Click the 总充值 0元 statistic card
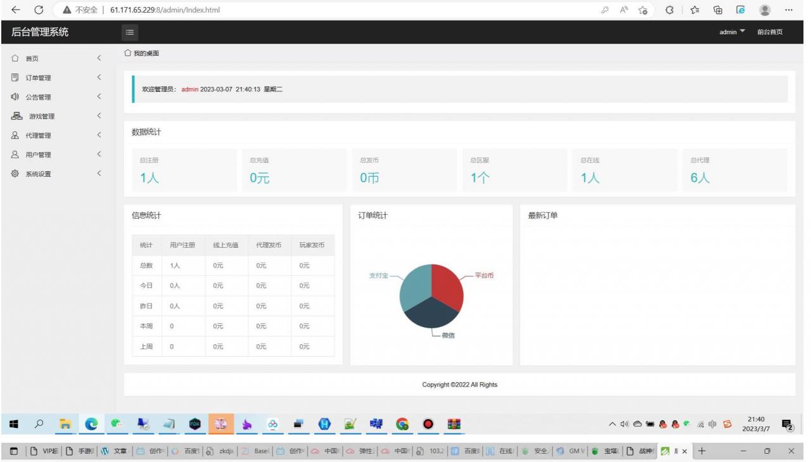Screen dimensions: 811x462 [x=294, y=170]
